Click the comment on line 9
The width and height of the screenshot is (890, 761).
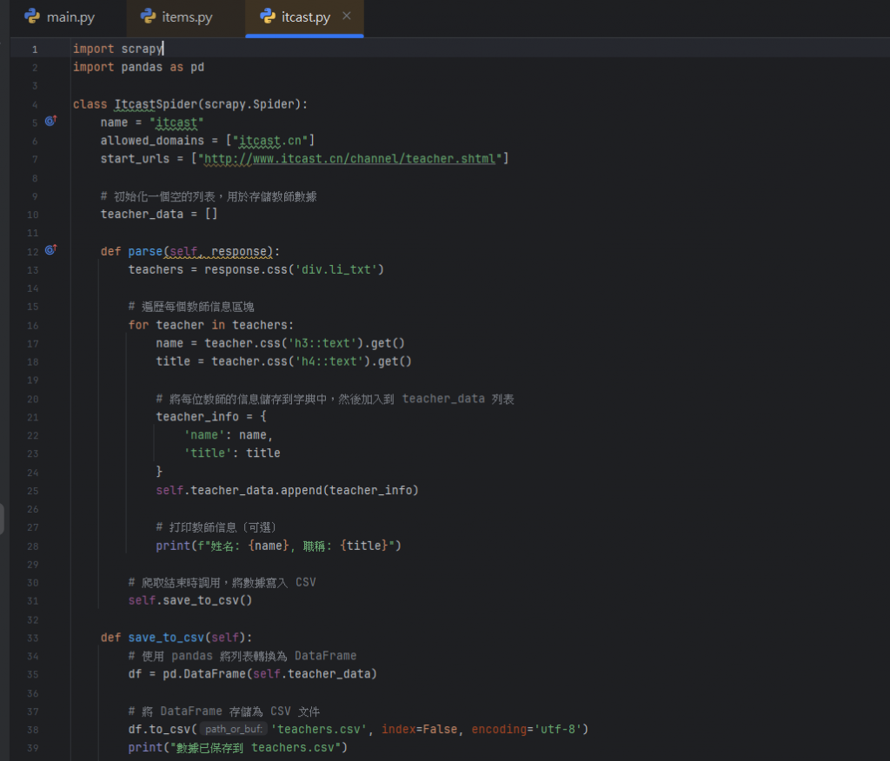click(209, 196)
